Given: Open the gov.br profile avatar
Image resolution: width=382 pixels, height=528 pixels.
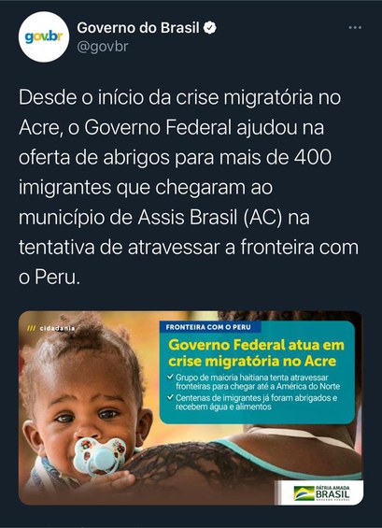Looking at the screenshot, I should pyautogui.click(x=44, y=37).
